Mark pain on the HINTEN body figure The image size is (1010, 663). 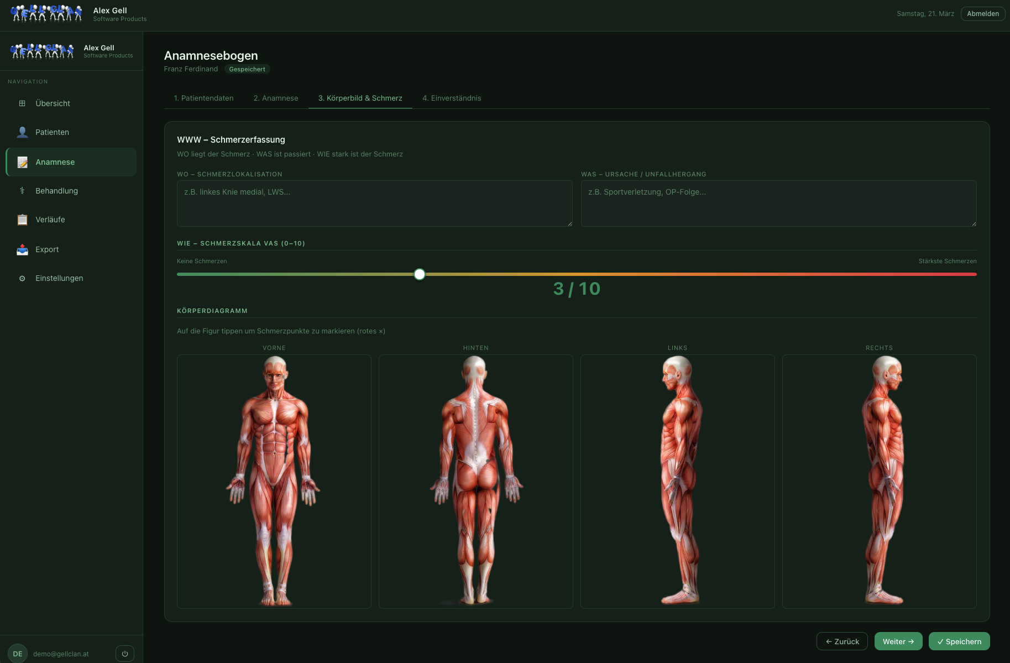point(476,481)
